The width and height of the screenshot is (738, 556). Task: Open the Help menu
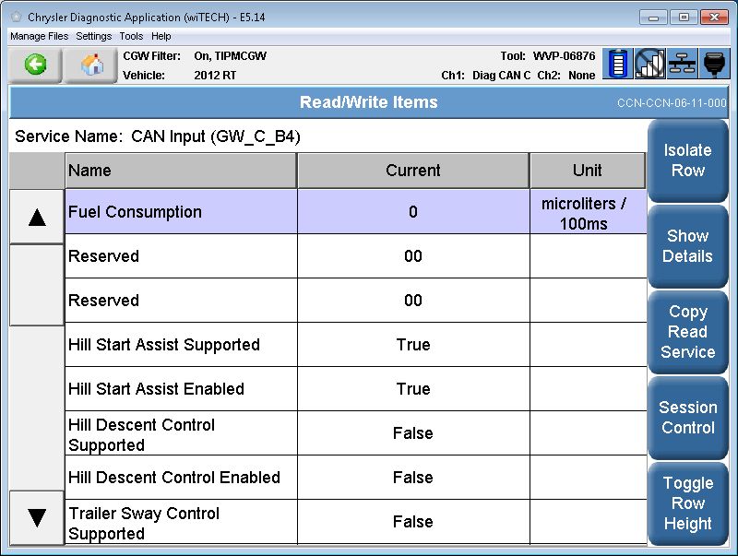pyautogui.click(x=161, y=36)
